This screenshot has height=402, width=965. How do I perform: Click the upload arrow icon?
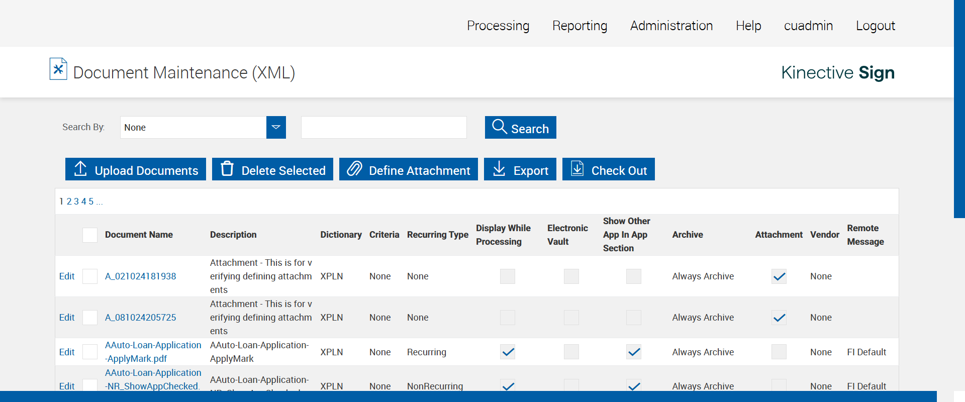tap(80, 169)
